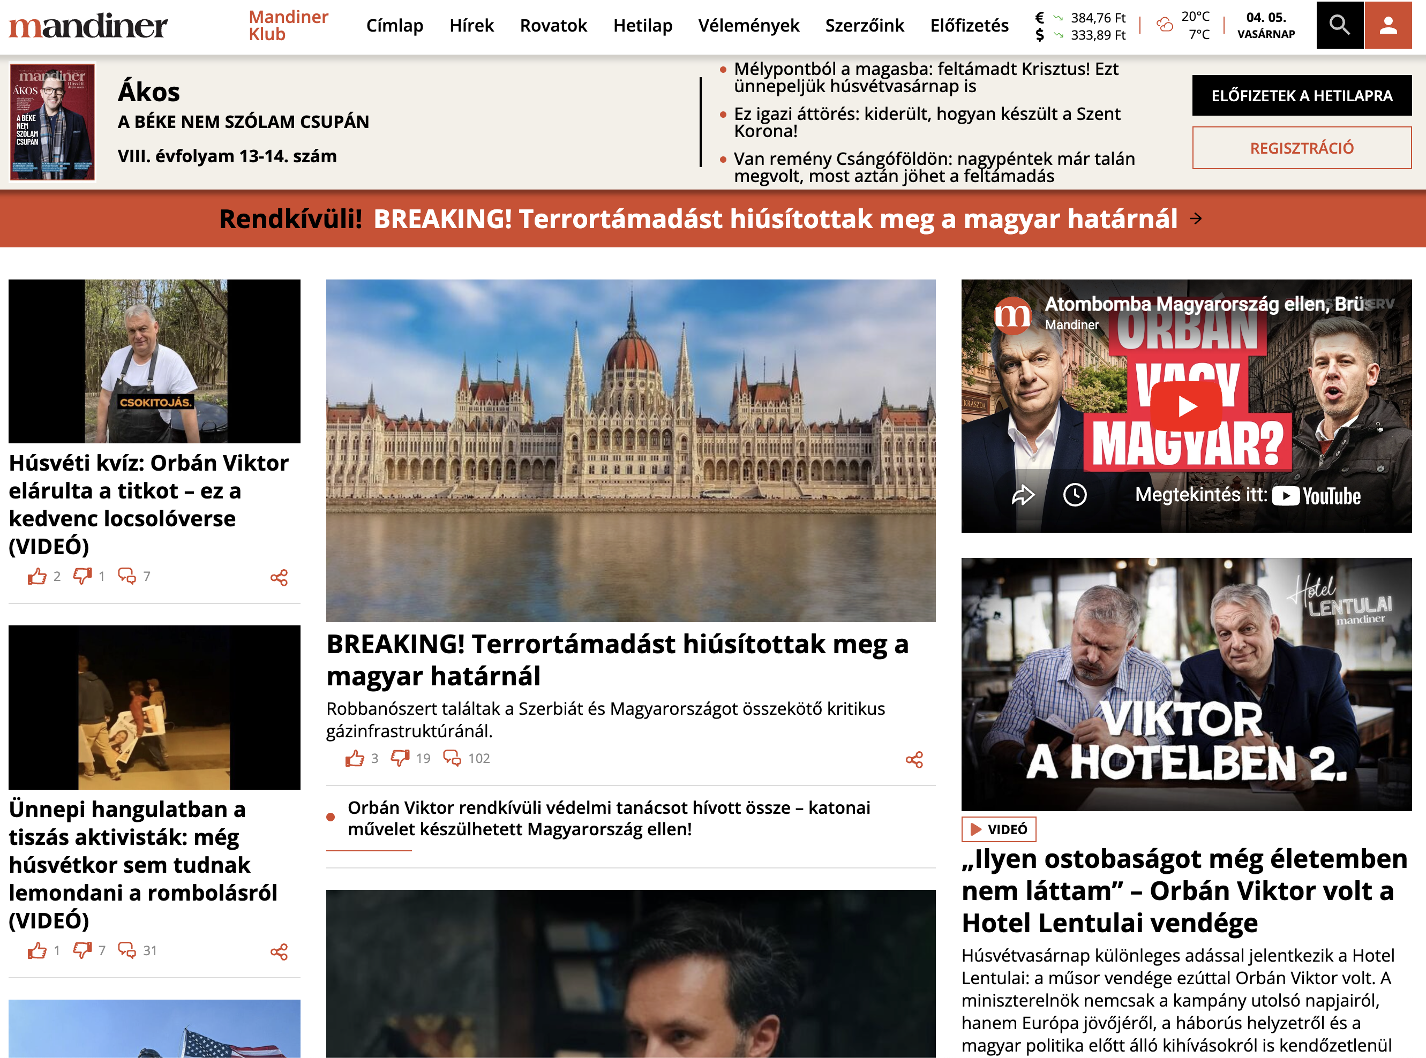Open the Mandiner Klub link
This screenshot has width=1426, height=1058.
tap(288, 25)
